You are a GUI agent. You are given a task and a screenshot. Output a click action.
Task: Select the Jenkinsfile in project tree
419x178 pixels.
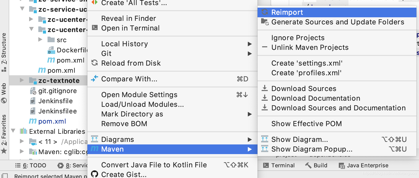pyautogui.click(x=55, y=101)
